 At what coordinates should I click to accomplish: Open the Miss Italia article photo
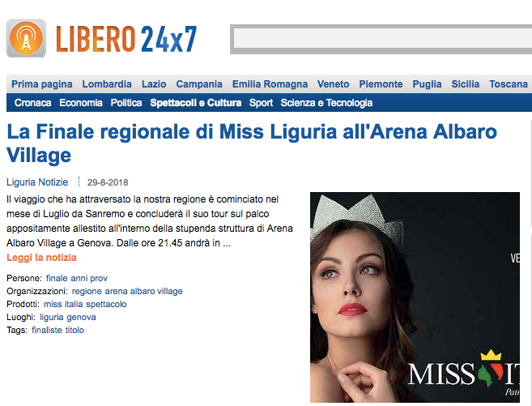click(415, 297)
